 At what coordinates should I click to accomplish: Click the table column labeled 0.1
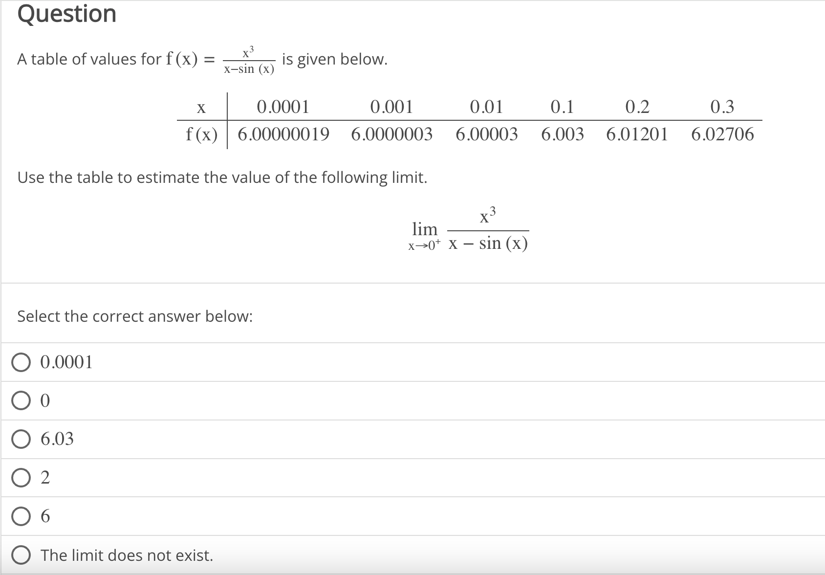click(562, 108)
